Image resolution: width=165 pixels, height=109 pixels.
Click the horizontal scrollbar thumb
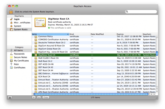[x=91, y=94]
